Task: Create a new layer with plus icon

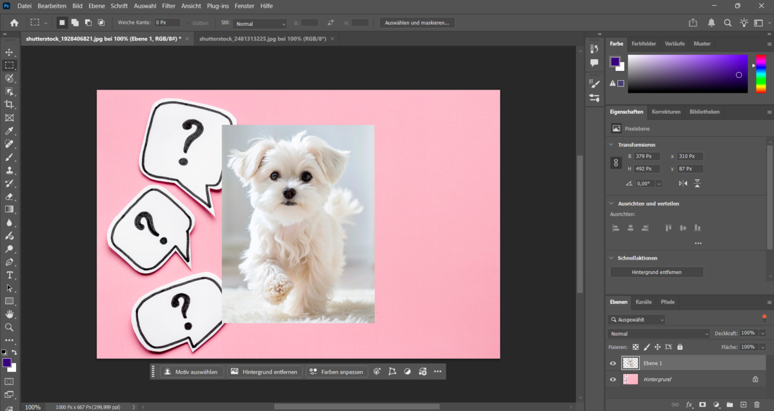Action: (x=744, y=405)
